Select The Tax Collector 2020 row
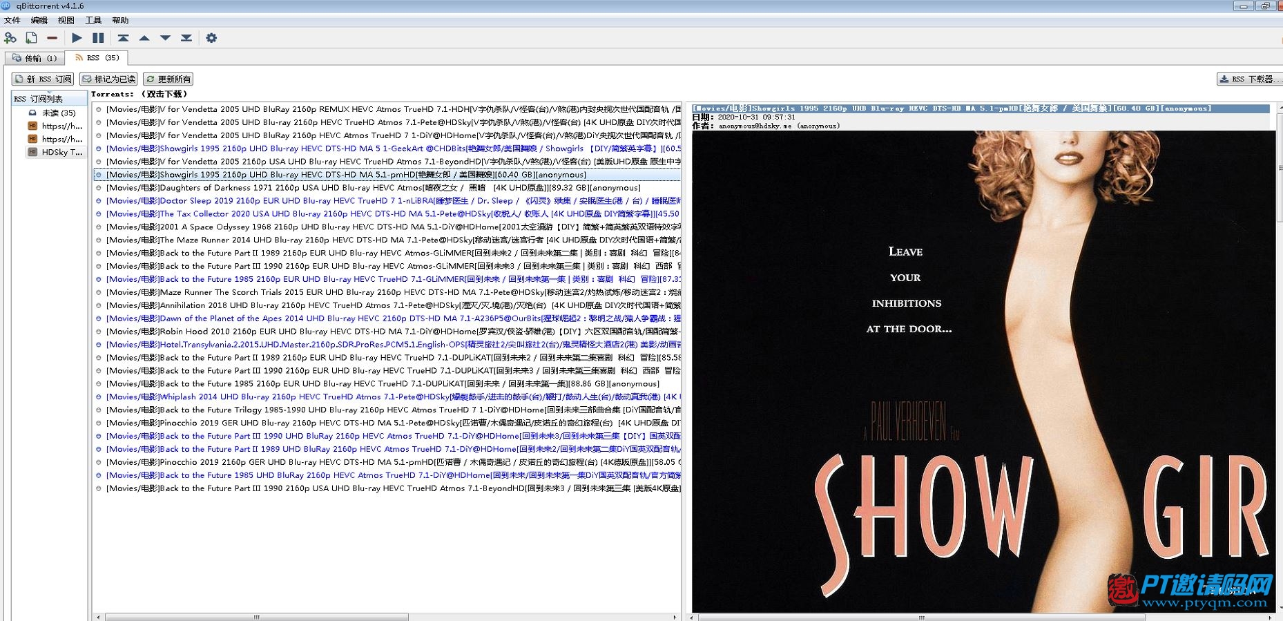Screen dimensions: 1283x621 click(387, 214)
